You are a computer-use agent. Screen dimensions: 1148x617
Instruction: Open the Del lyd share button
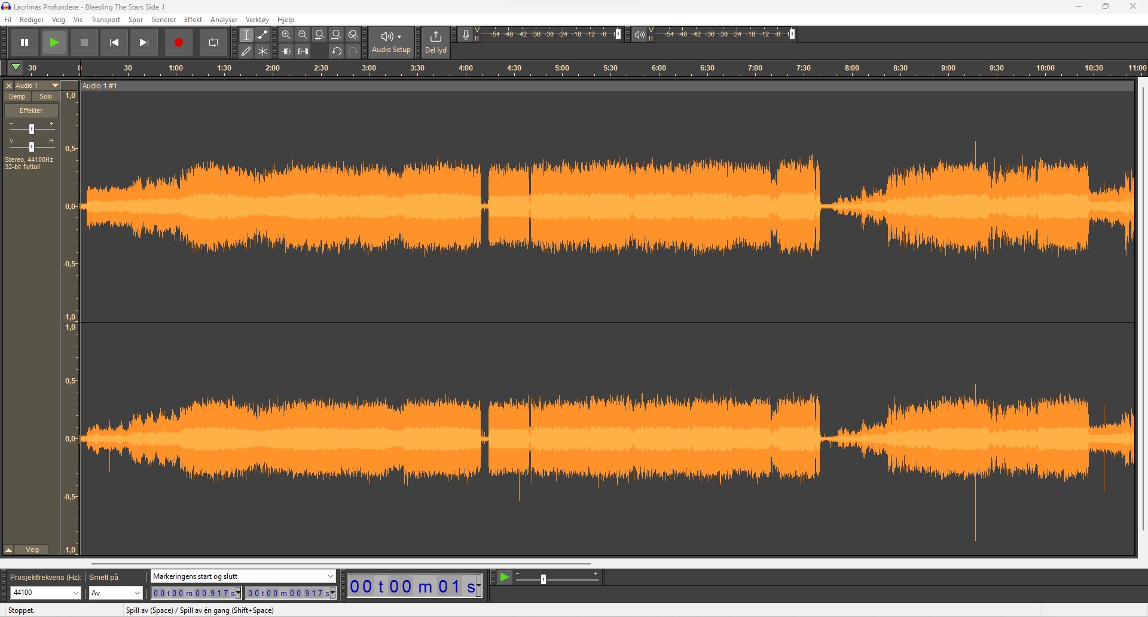click(435, 42)
